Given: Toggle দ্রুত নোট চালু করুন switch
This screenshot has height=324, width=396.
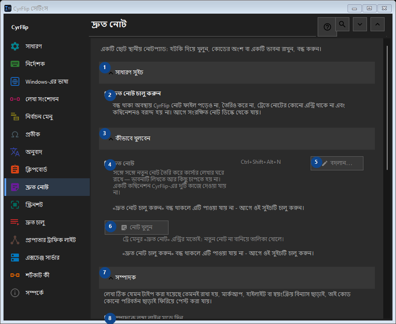Looking at the screenshot, I should (x=108, y=94).
